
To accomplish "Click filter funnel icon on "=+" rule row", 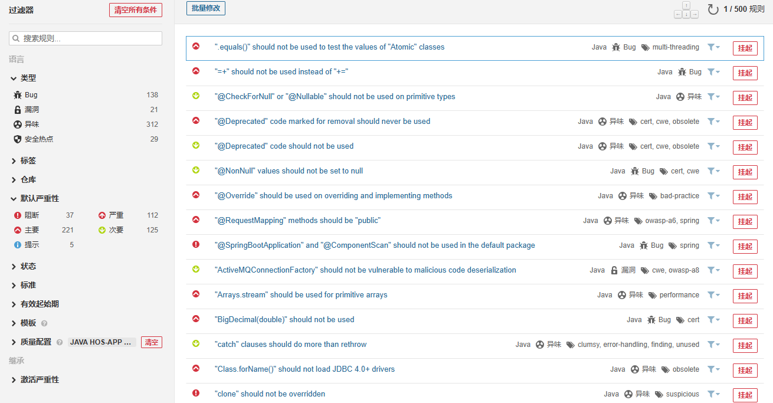I will pos(713,72).
